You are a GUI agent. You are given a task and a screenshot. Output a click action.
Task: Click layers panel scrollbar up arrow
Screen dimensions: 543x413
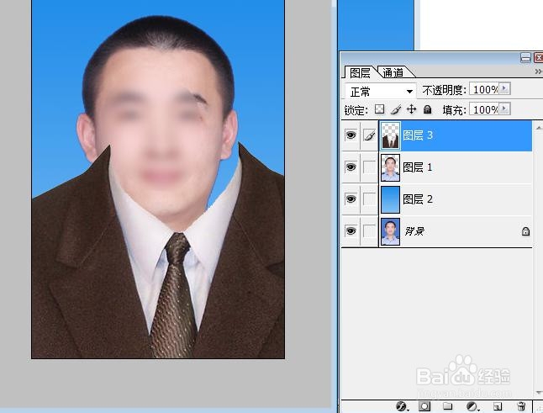click(538, 127)
